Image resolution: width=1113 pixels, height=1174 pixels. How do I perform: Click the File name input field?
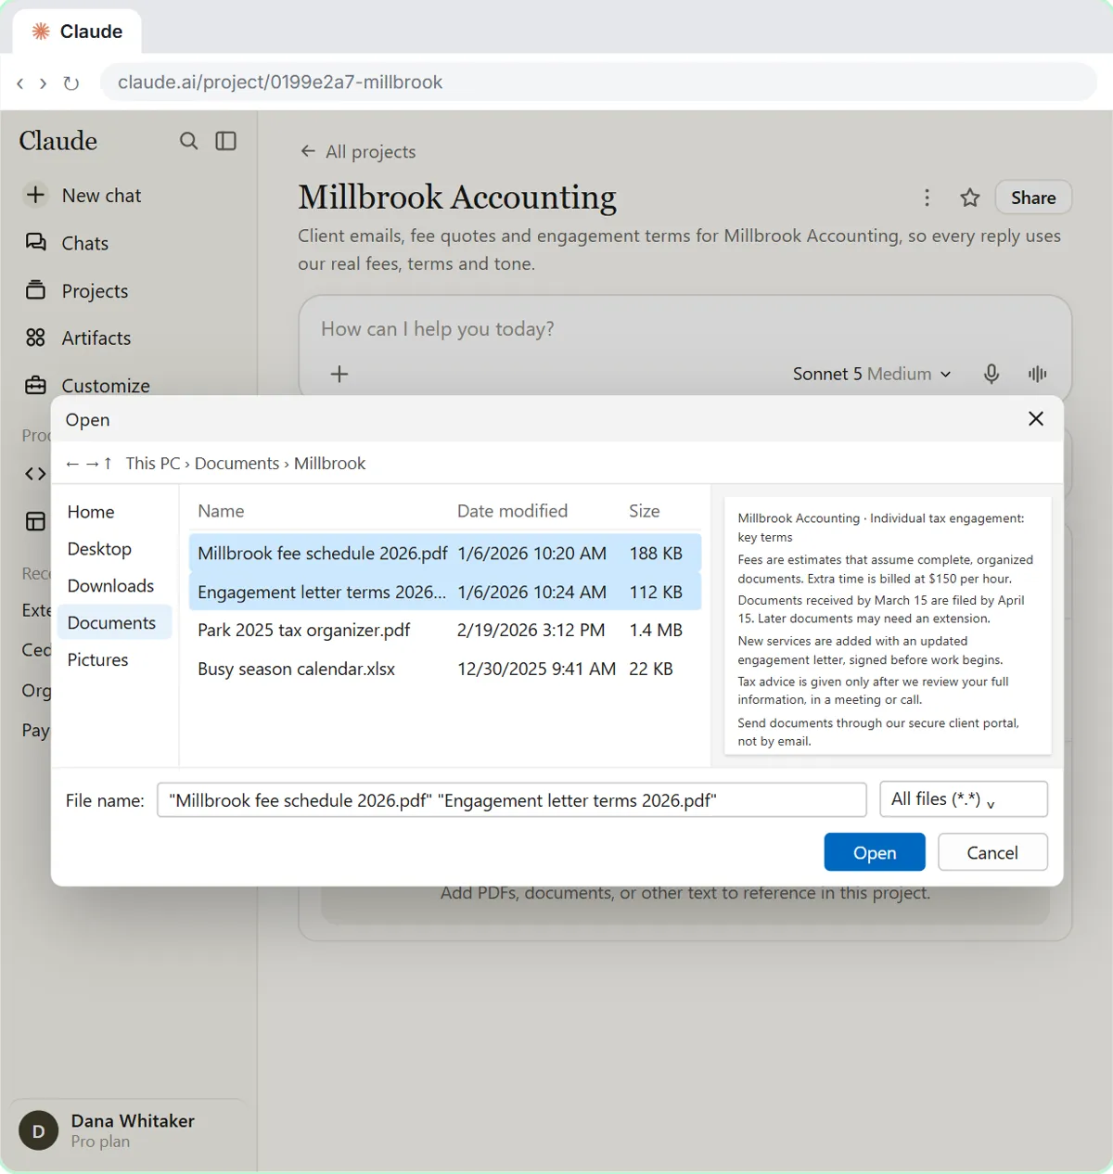pos(512,800)
